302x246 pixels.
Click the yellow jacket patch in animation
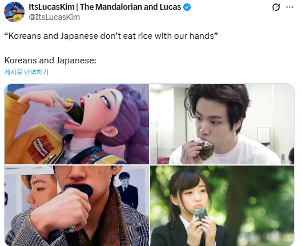click(42, 147)
